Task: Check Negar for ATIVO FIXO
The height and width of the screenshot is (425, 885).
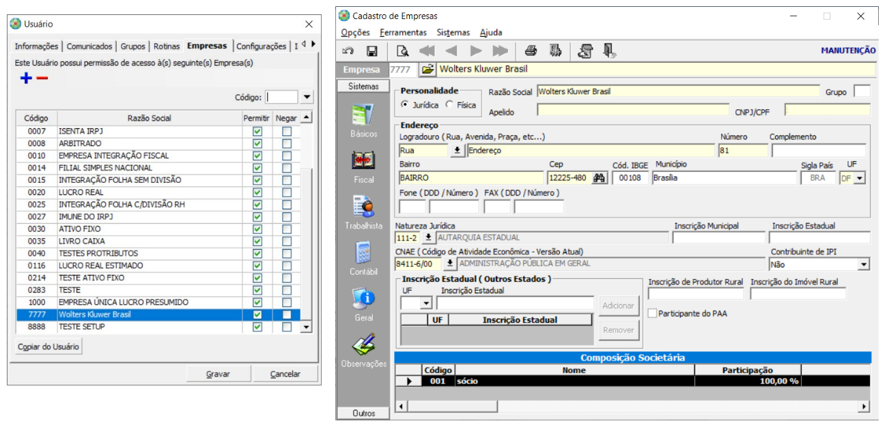Action: pyautogui.click(x=287, y=229)
